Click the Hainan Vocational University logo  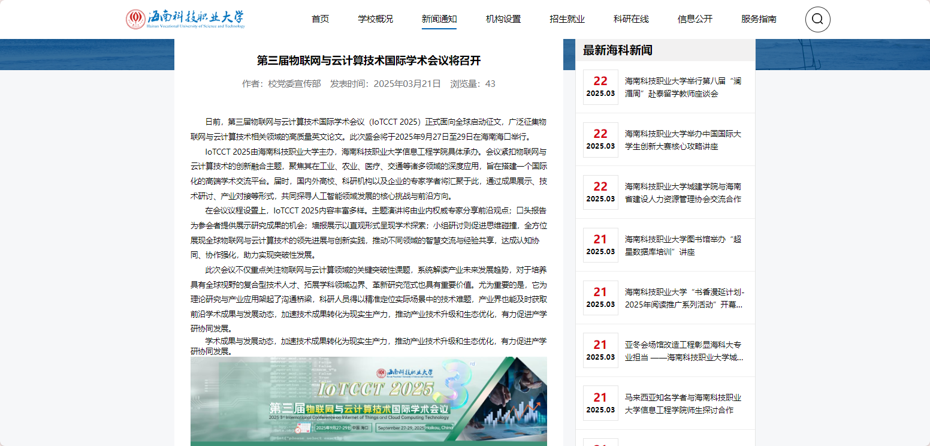(x=185, y=19)
